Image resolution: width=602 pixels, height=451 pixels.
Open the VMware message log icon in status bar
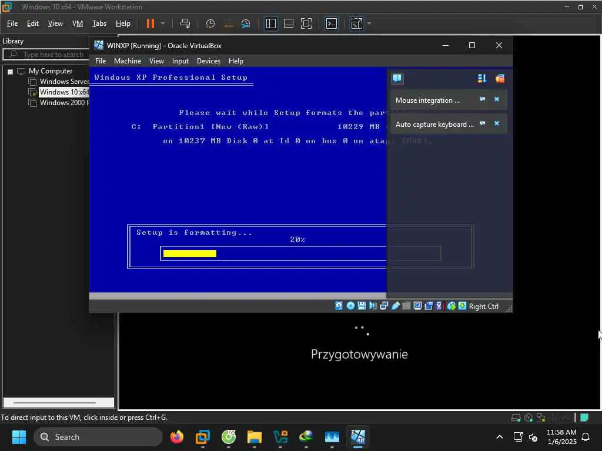click(x=584, y=418)
